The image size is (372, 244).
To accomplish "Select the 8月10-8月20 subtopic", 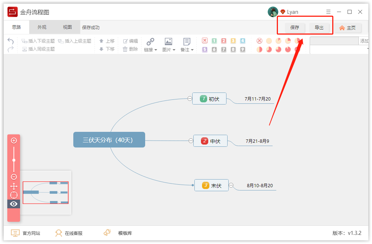I will point(260,186).
